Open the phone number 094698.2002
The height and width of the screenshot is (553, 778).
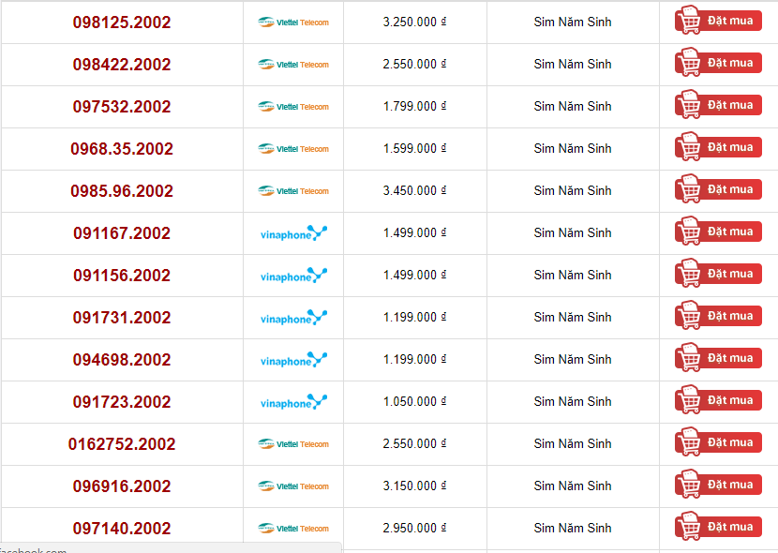pos(122,360)
